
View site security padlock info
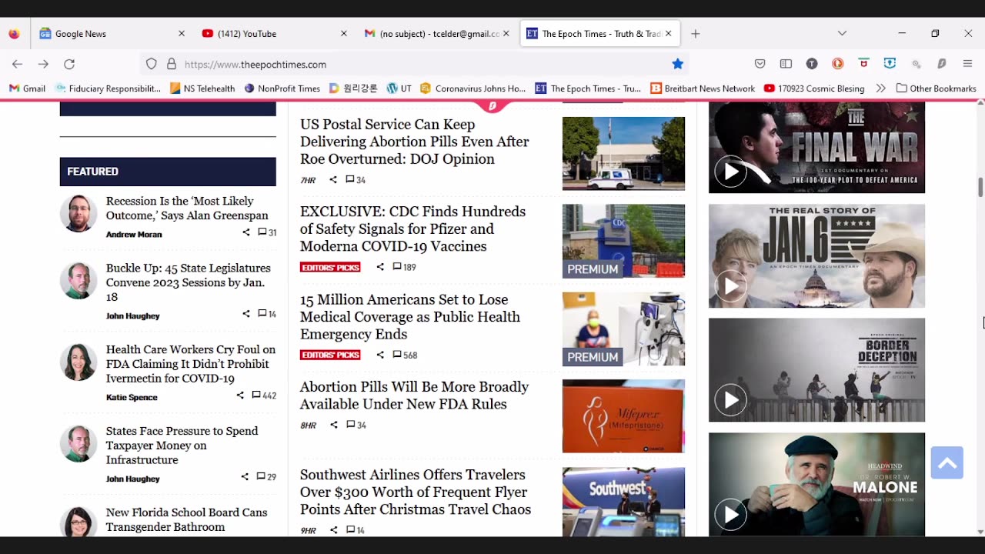171,64
